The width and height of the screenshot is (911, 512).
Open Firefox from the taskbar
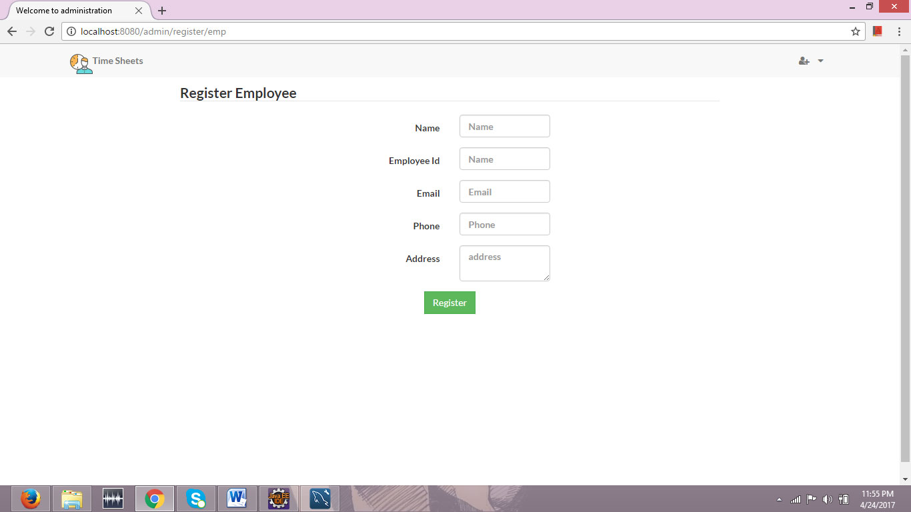(31, 499)
